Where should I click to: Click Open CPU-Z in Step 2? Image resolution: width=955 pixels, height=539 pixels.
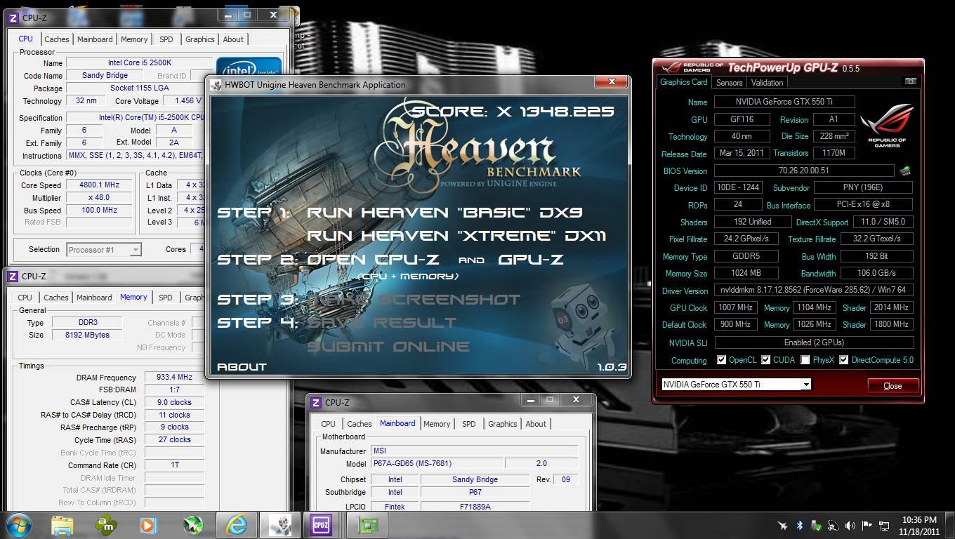pyautogui.click(x=374, y=260)
